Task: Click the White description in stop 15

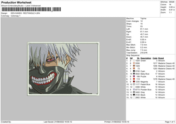Action: click(143, 97)
